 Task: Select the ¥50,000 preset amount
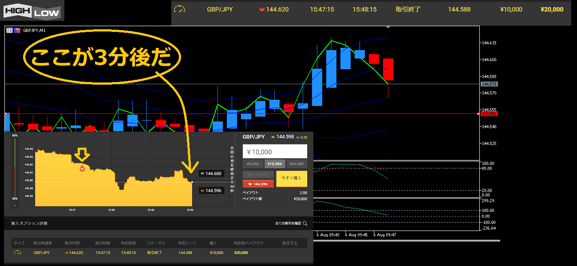(x=296, y=164)
